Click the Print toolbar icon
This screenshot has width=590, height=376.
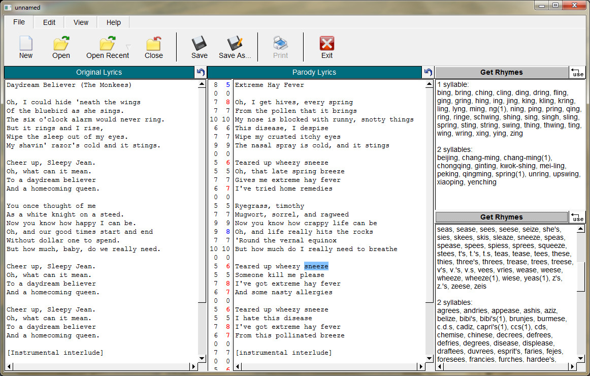click(280, 43)
